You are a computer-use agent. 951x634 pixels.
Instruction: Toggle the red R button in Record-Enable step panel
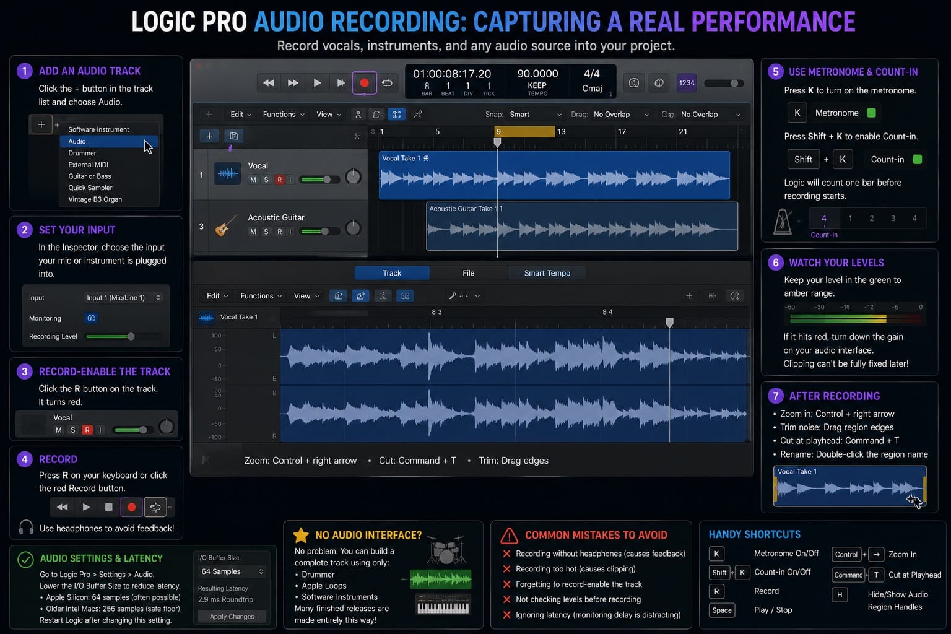pos(87,430)
